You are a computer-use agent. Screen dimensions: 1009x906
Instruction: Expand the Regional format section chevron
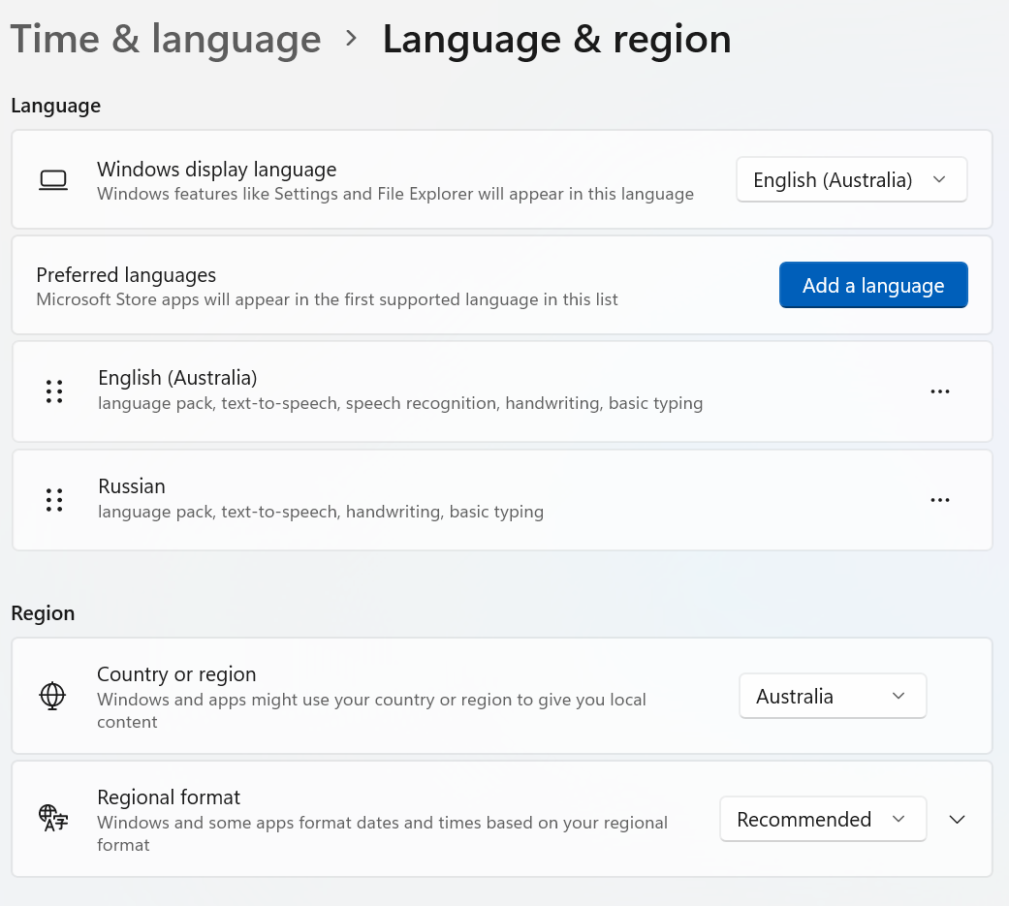957,819
